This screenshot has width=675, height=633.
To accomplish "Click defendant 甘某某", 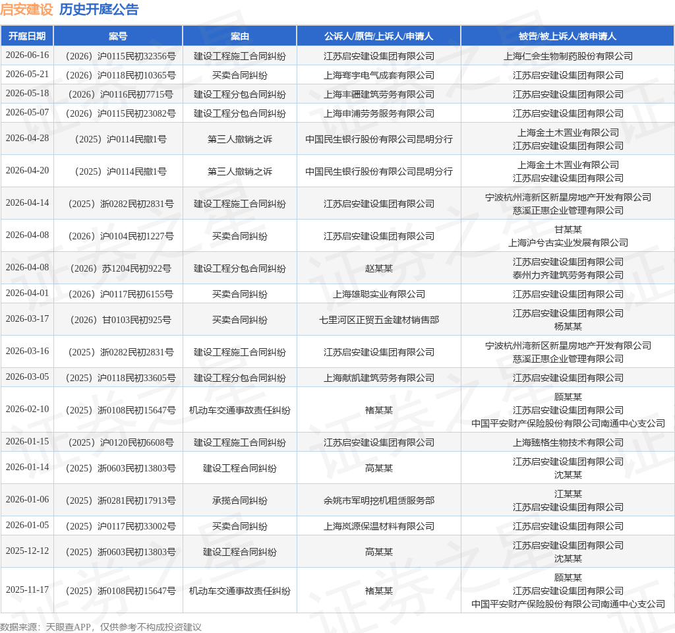I will click(x=568, y=229).
